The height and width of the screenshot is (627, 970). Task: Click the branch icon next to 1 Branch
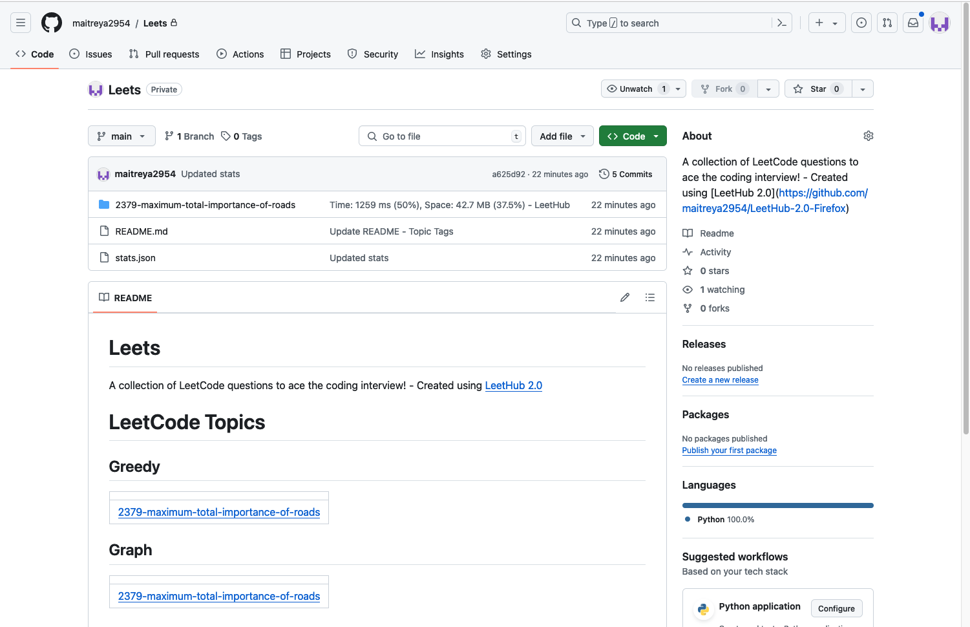[169, 136]
